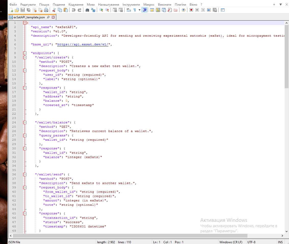Click the horizontal scrollbar right arrow
This screenshot has height=244, width=289.
point(282,236)
